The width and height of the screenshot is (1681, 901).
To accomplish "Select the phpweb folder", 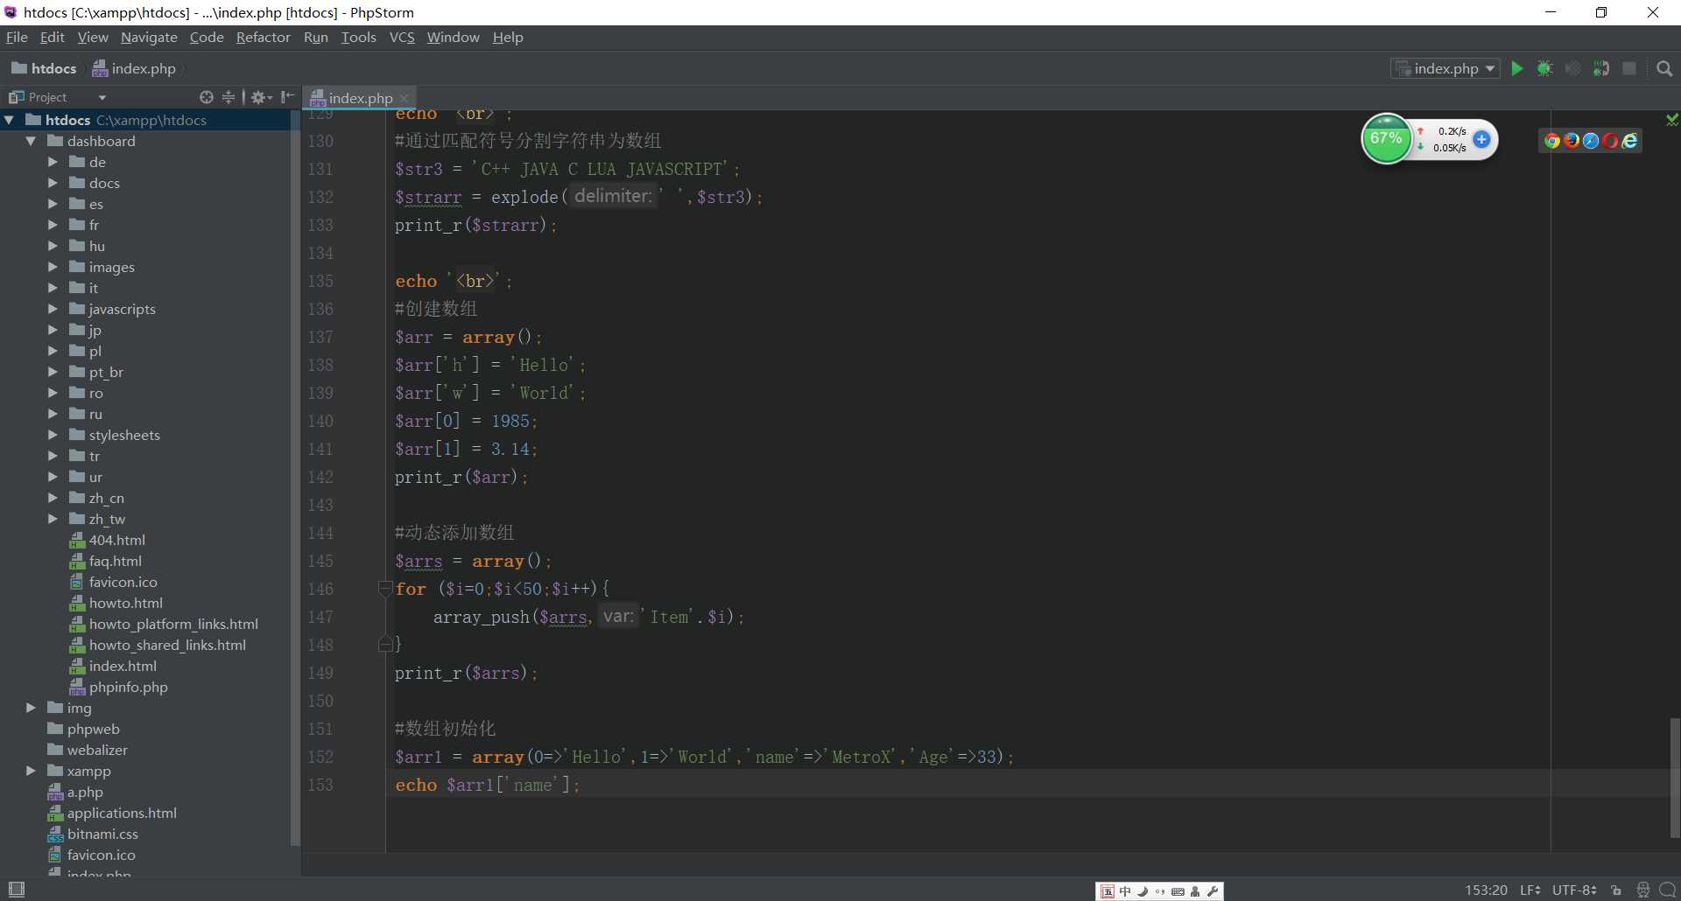I will [83, 729].
